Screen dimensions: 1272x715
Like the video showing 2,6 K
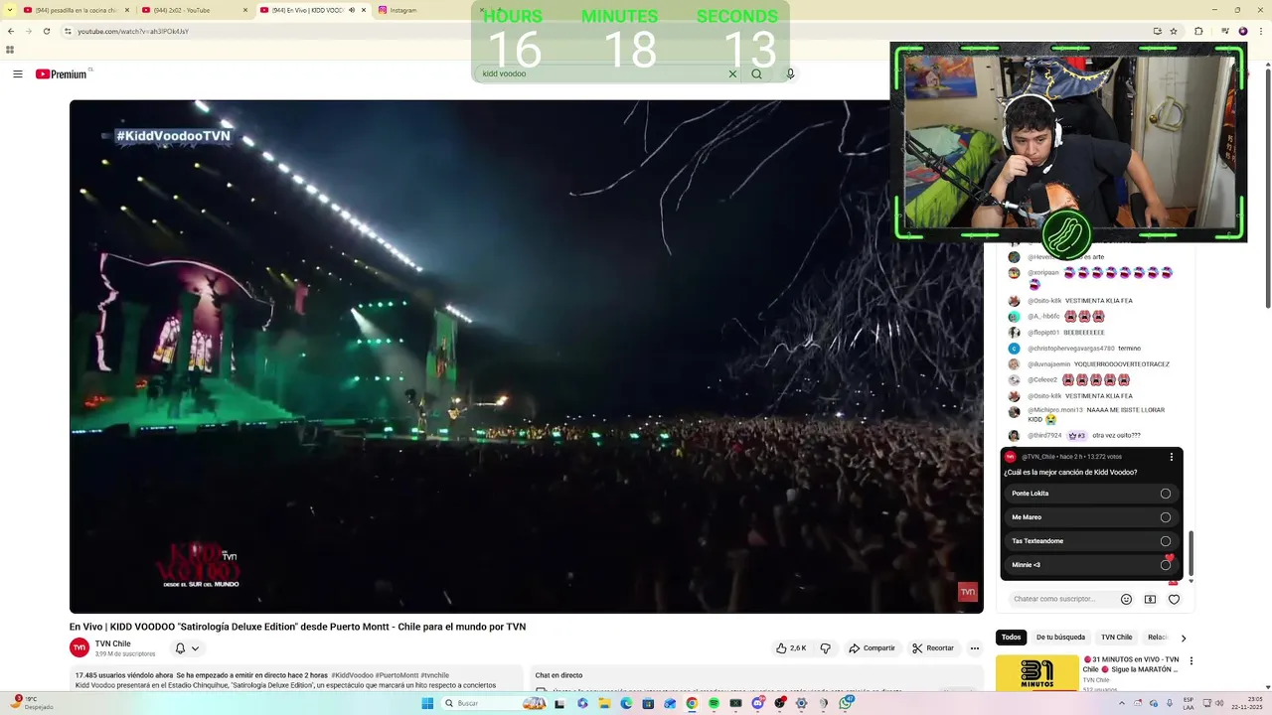(792, 648)
